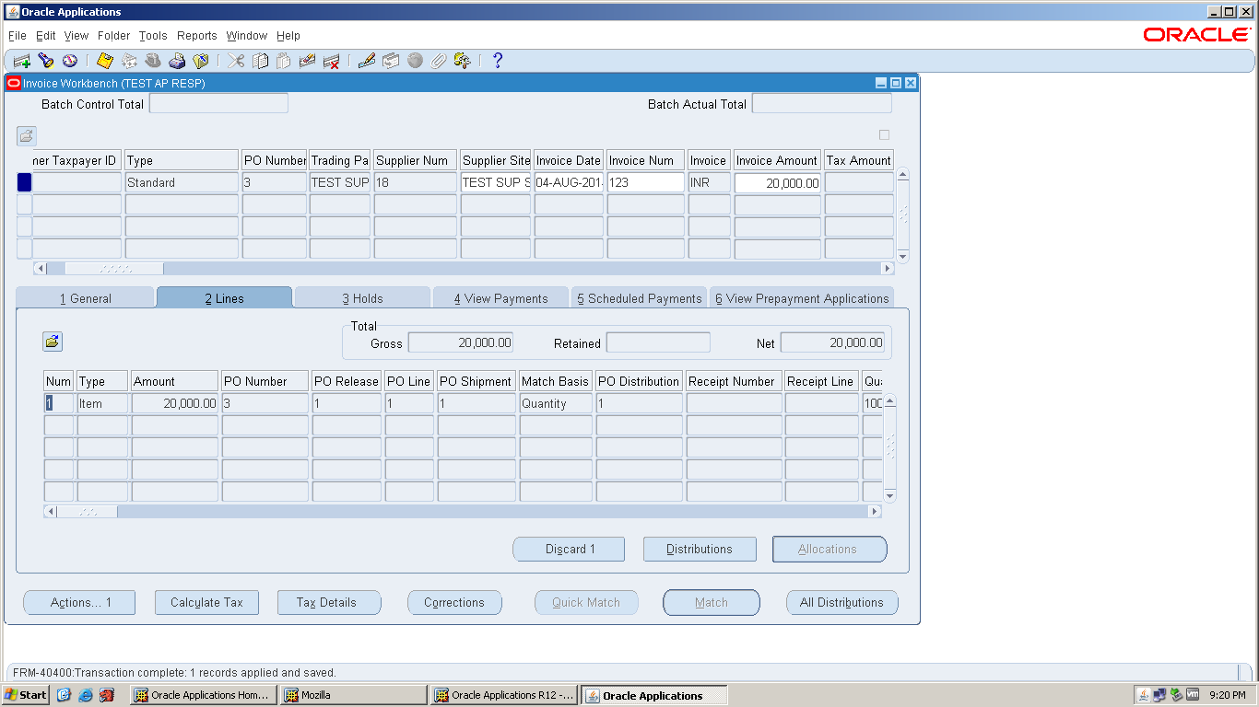Open Attachments with the paperclip icon
Screen dimensions: 1259x707
(x=439, y=61)
